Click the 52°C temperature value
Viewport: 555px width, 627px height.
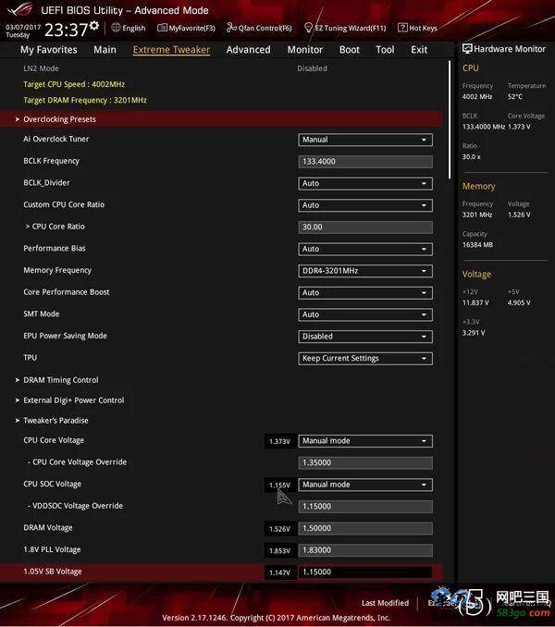click(x=515, y=96)
